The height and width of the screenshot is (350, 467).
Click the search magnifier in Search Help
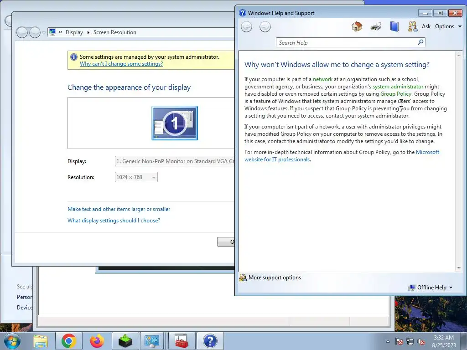point(420,42)
